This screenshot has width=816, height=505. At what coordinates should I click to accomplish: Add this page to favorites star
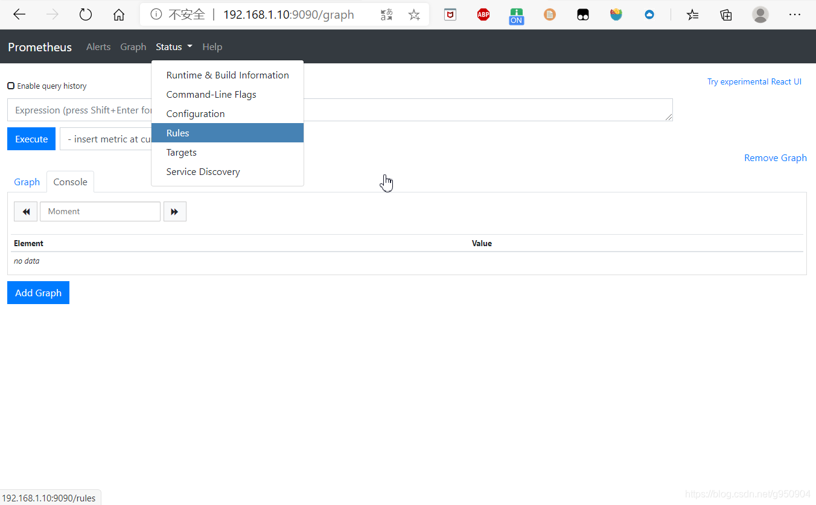(414, 14)
